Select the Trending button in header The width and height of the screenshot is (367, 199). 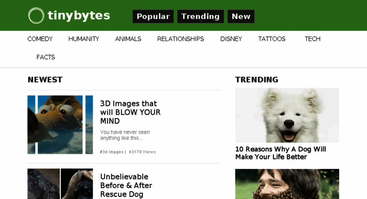(x=201, y=16)
